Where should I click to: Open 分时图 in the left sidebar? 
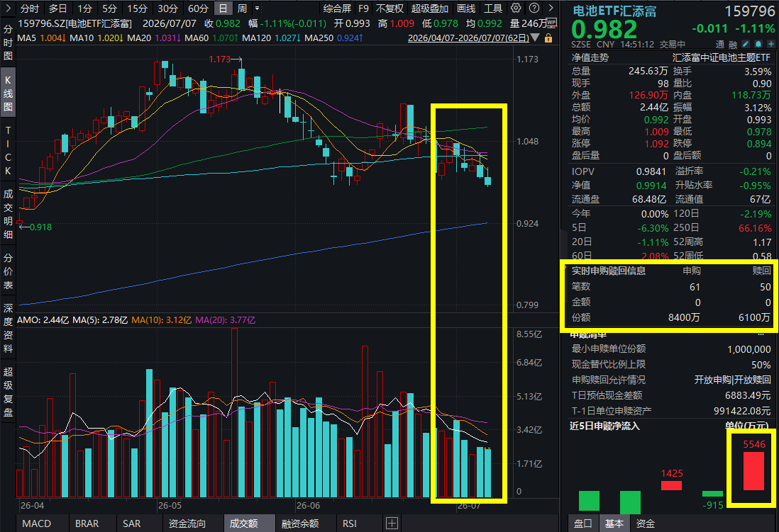pyautogui.click(x=8, y=43)
